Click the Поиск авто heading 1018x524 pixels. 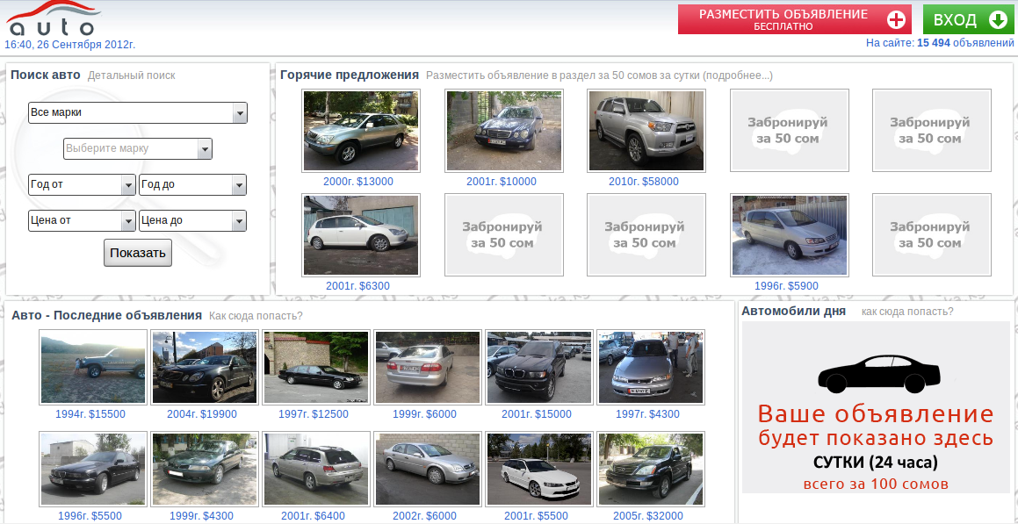click(x=46, y=75)
